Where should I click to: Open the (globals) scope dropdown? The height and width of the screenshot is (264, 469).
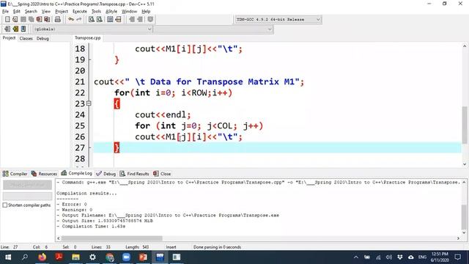[x=93, y=29]
